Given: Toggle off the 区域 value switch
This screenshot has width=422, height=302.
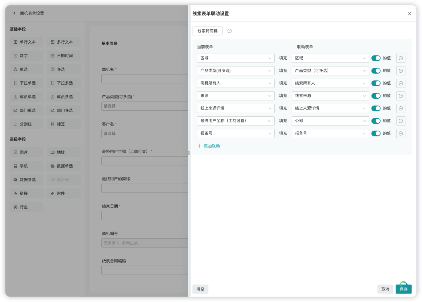Looking at the screenshot, I should [x=376, y=58].
